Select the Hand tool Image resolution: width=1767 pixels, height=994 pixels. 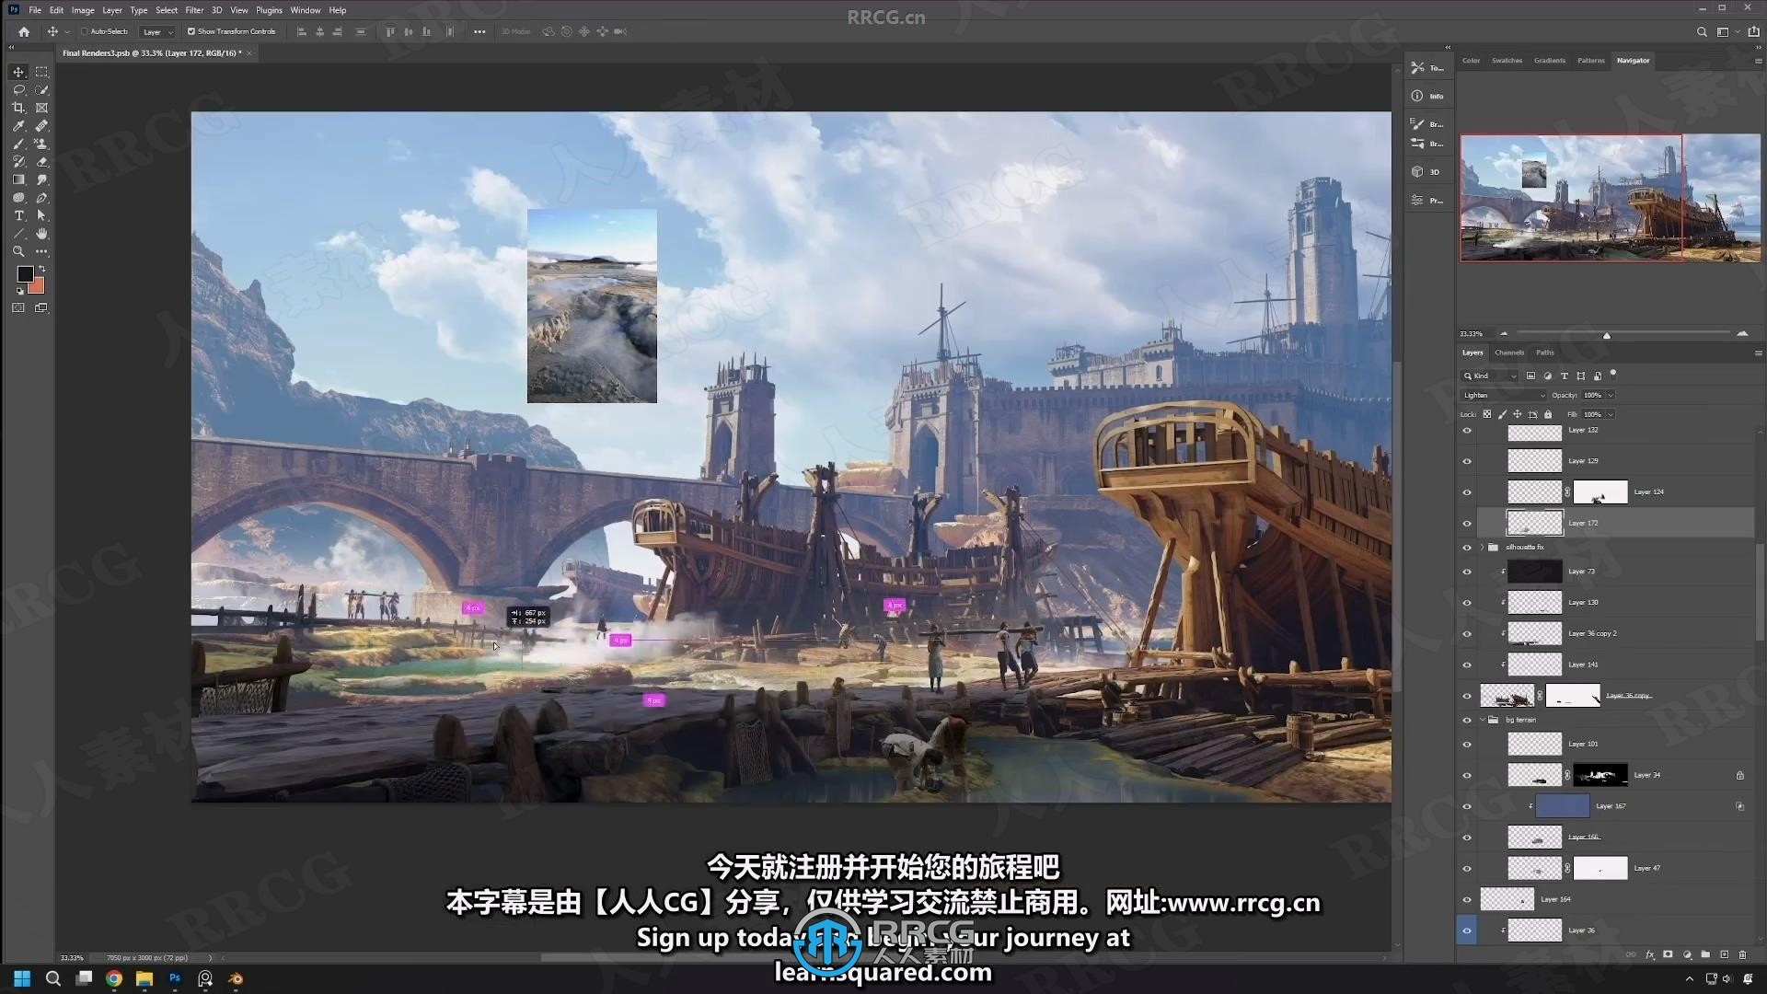41,234
